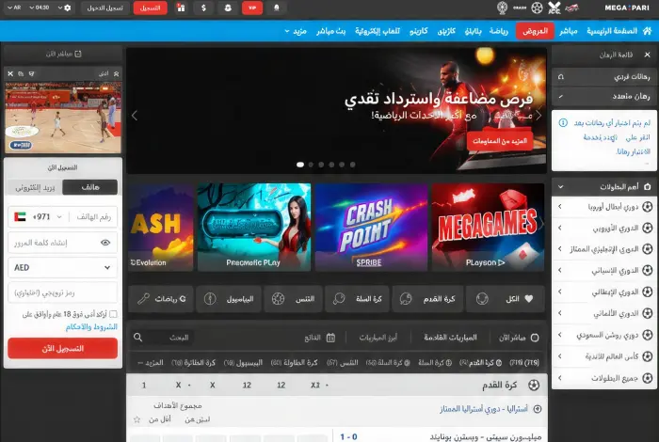Click the search magnifier icon in match filter
The width and height of the screenshot is (659, 442).
[137, 337]
